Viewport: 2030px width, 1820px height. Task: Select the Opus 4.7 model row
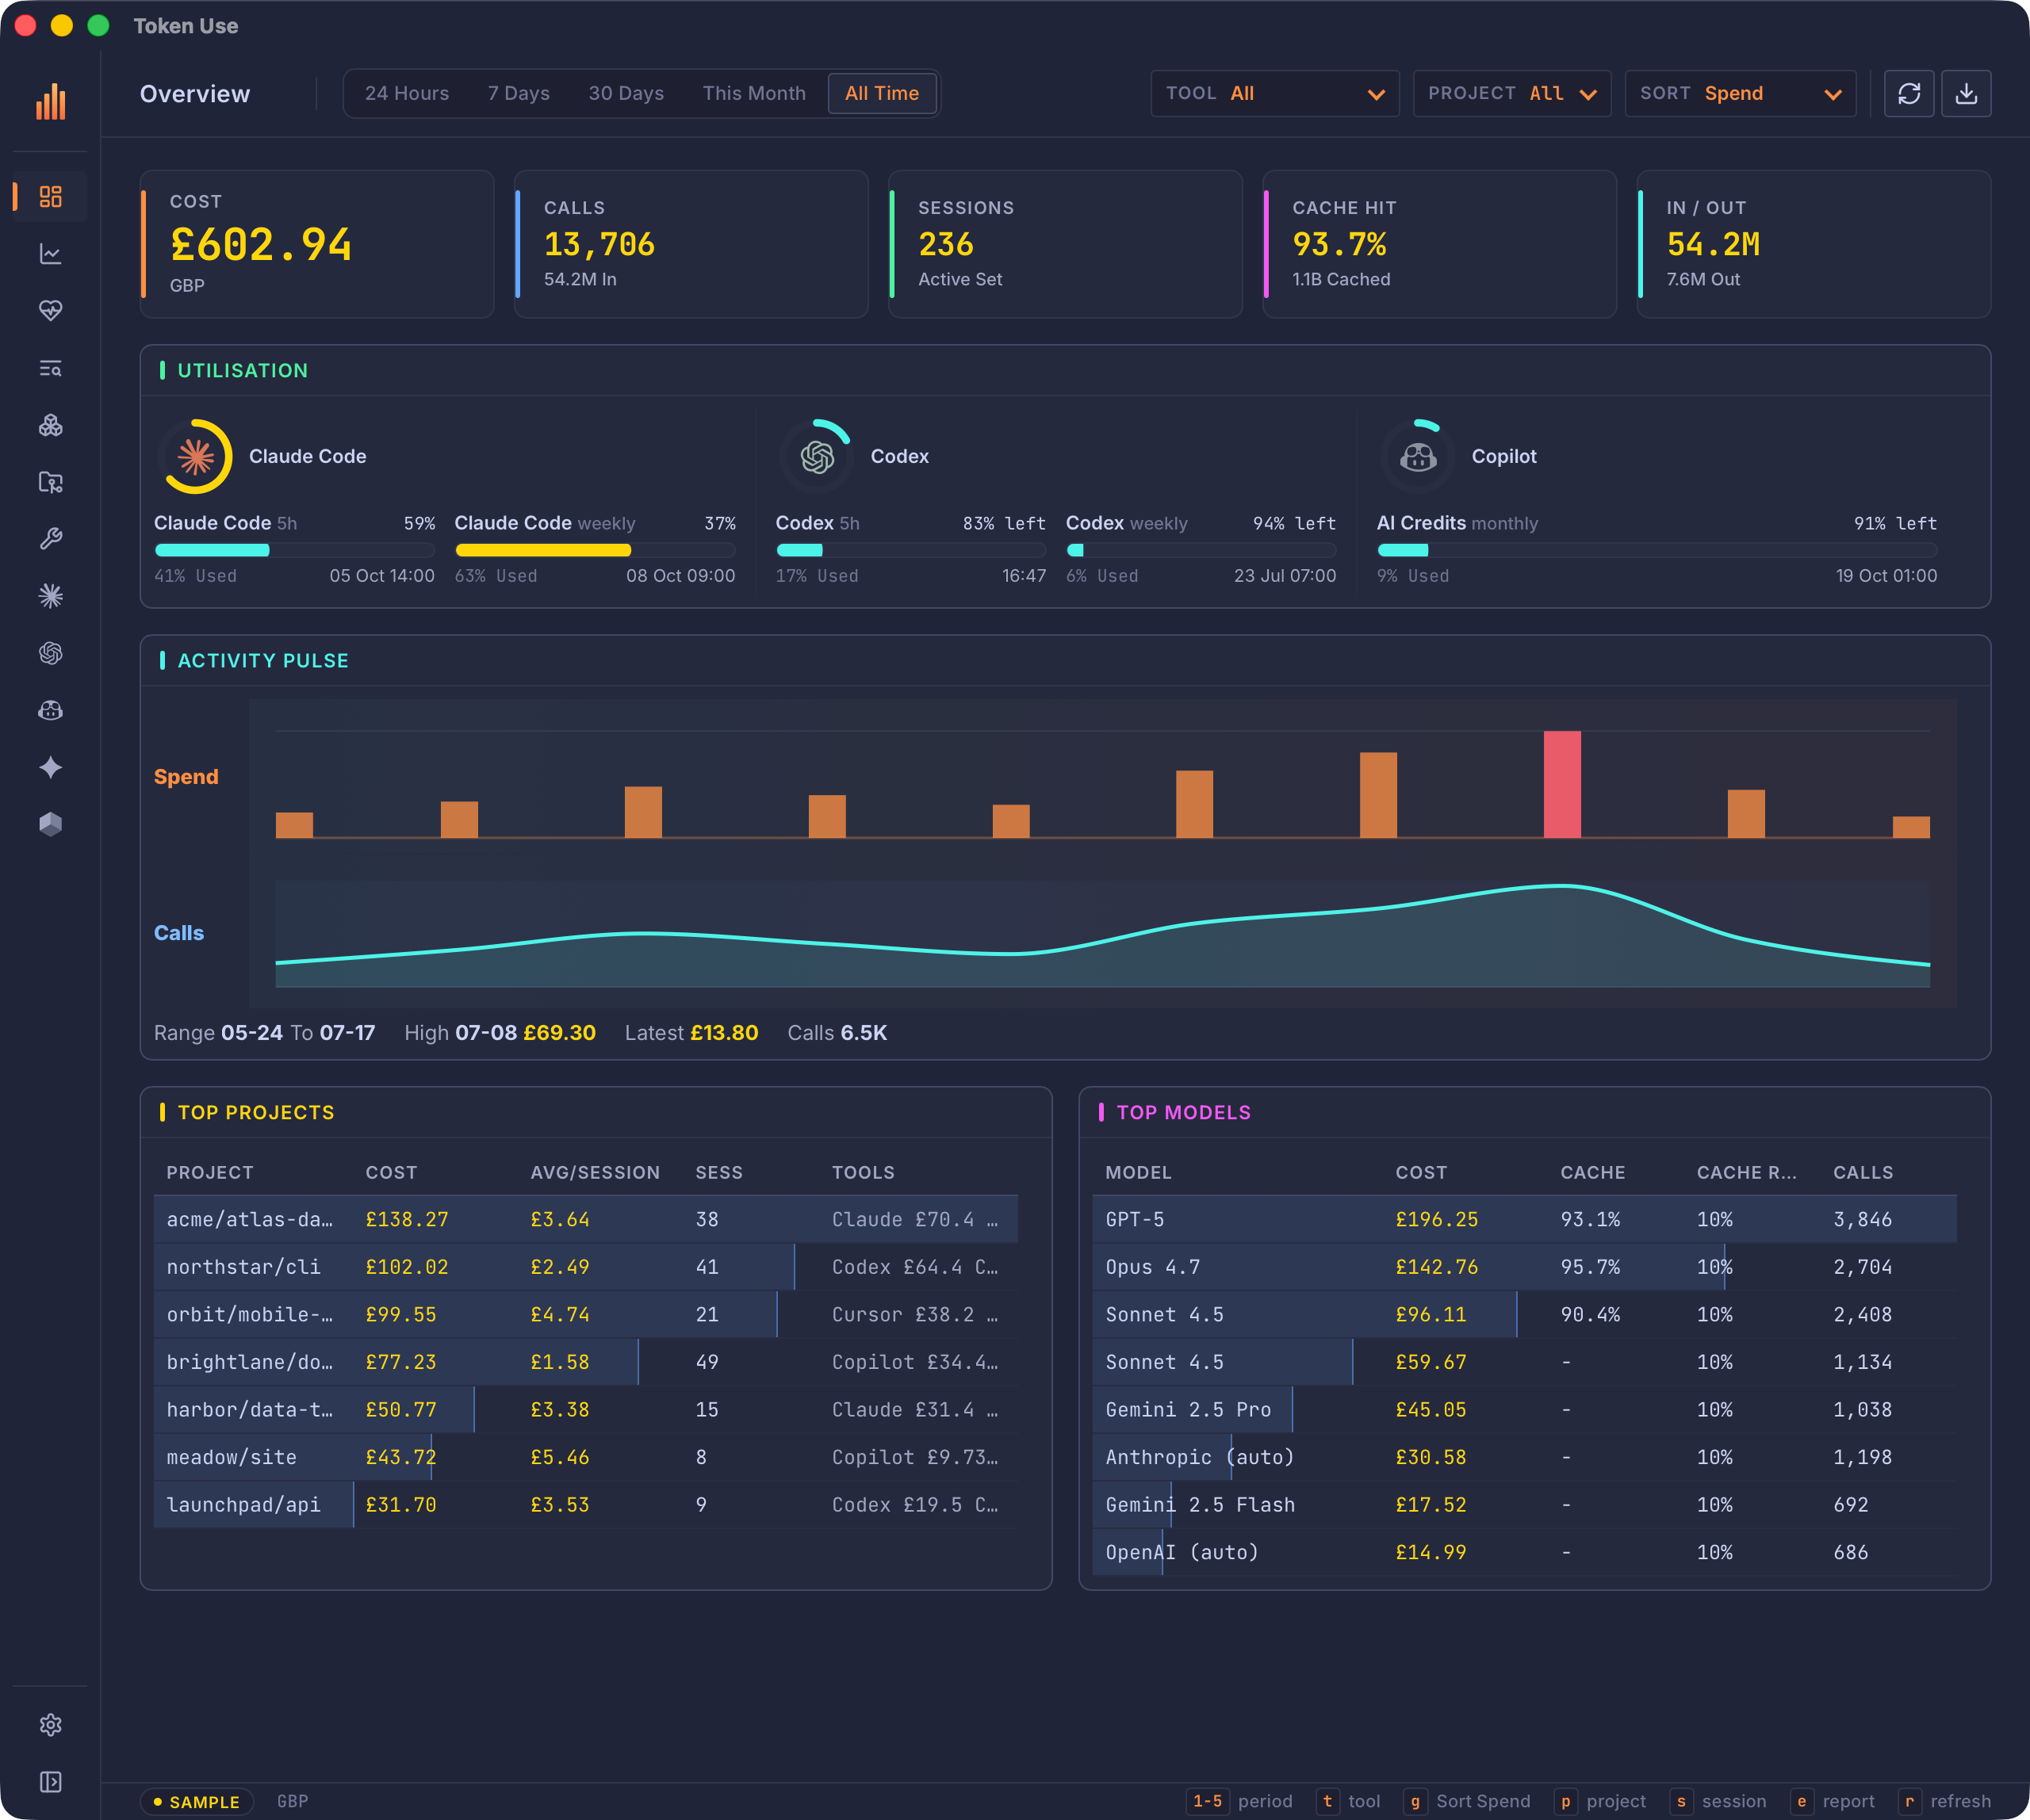tap(1524, 1267)
